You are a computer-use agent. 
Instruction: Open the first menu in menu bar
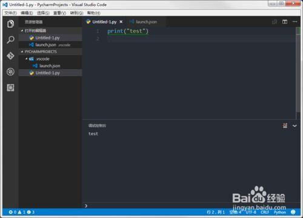10,13
